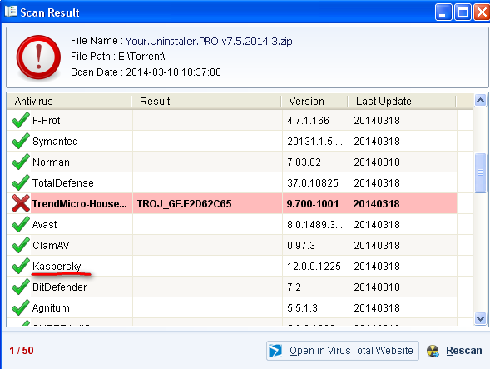Click the red X icon beside TrendMicro-Housecall
Image resolution: width=490 pixels, height=369 pixels.
point(21,203)
